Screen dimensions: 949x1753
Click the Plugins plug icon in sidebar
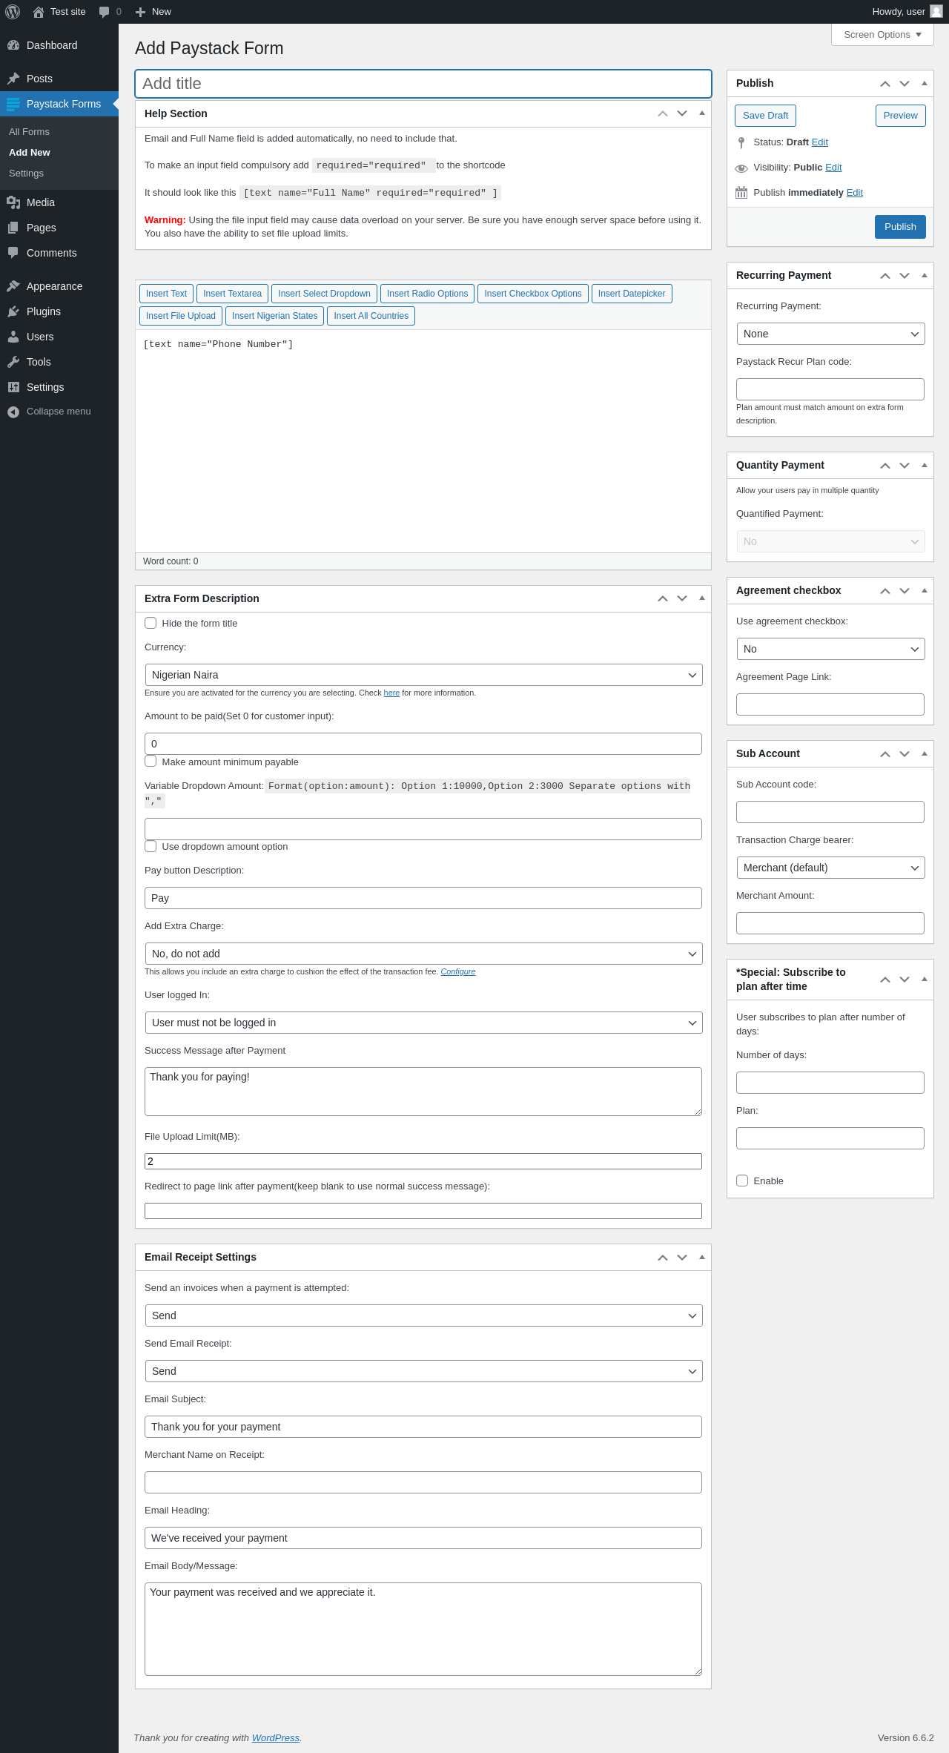[x=13, y=311]
